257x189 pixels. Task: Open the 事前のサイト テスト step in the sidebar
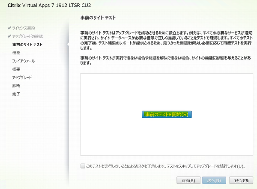[27, 44]
